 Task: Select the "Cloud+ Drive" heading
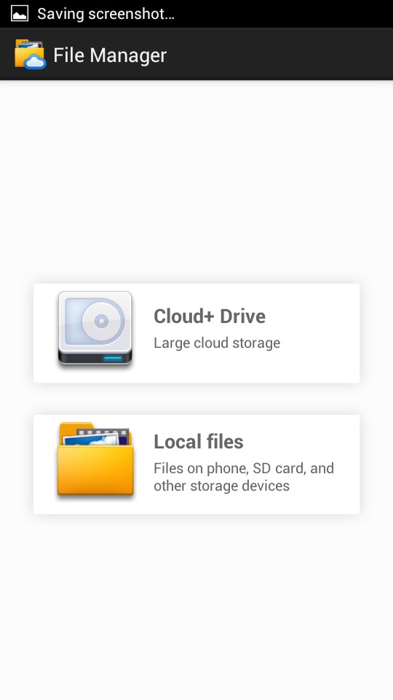click(210, 316)
